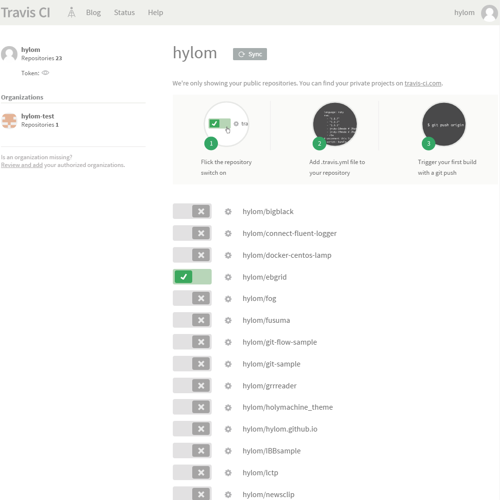The image size is (500, 500).
Task: Open the hylom/ebgrid repository link
Action: click(x=265, y=277)
